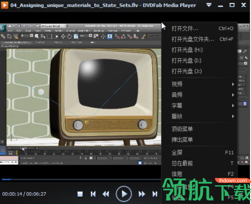Click the 3ds Max application logo
The width and height of the screenshot is (251, 204).
tap(2, 28)
